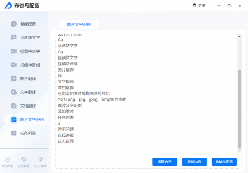The height and width of the screenshot is (173, 248).
Task: Click the recognized line 录音转文字 in results
Action: pyautogui.click(x=68, y=46)
